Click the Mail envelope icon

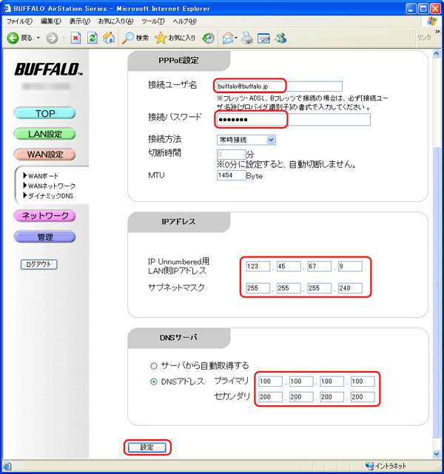click(x=228, y=38)
